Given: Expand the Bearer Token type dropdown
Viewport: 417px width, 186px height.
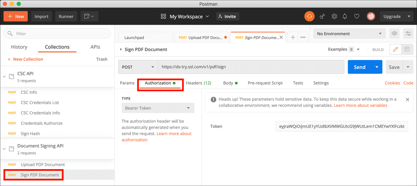Looking at the screenshot, I should 158,108.
